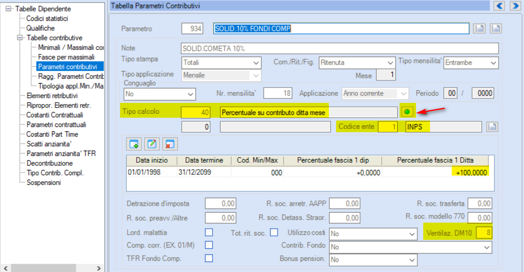The width and height of the screenshot is (524, 272).
Task: Click R. soc. modello 770 field
Action: tap(480, 217)
